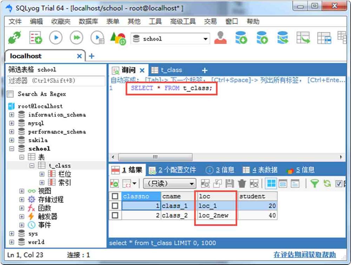Click Execute and edit resultset icon
This screenshot has width=351, height=265.
pos(98,38)
